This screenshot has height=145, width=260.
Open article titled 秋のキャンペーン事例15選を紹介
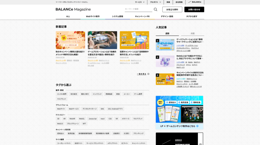coord(70,53)
